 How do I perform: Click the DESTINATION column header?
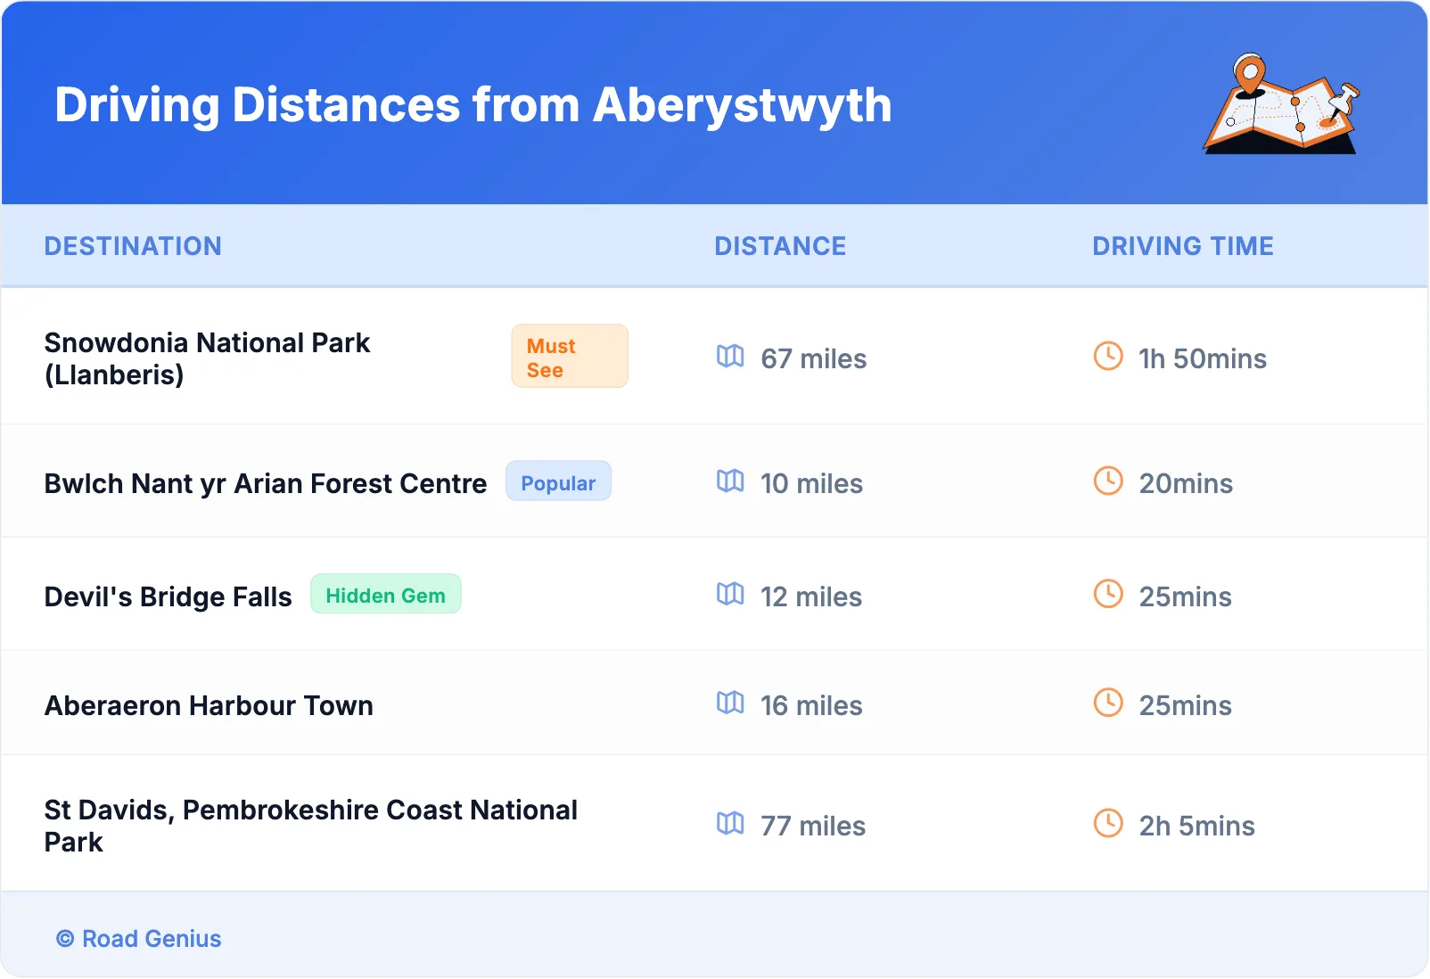[133, 246]
